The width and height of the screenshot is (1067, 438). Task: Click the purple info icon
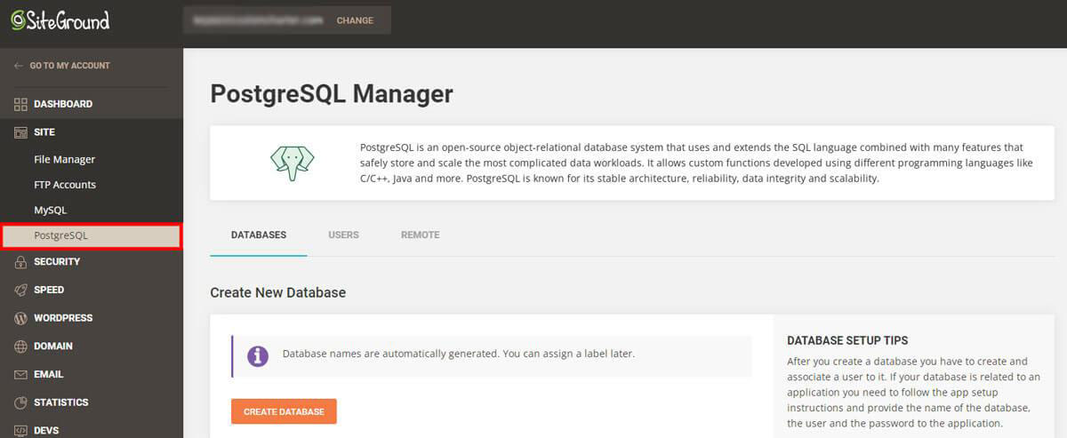(258, 355)
